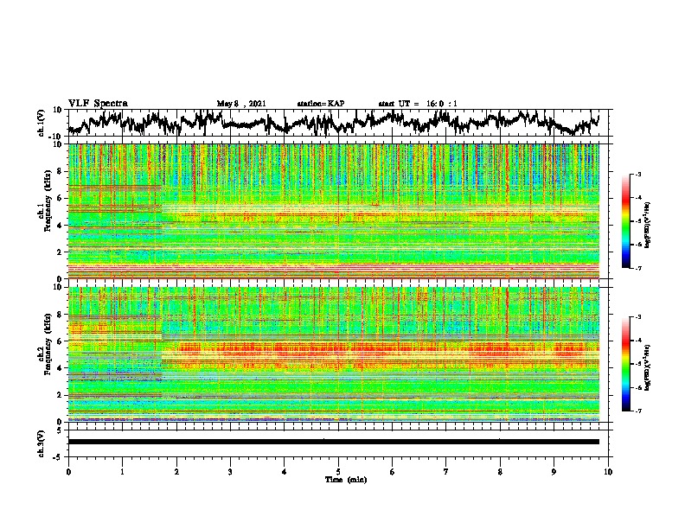Image resolution: width=685 pixels, height=529 pixels.
Task: Select the date text "May 8, 2021"
Action: [241, 104]
